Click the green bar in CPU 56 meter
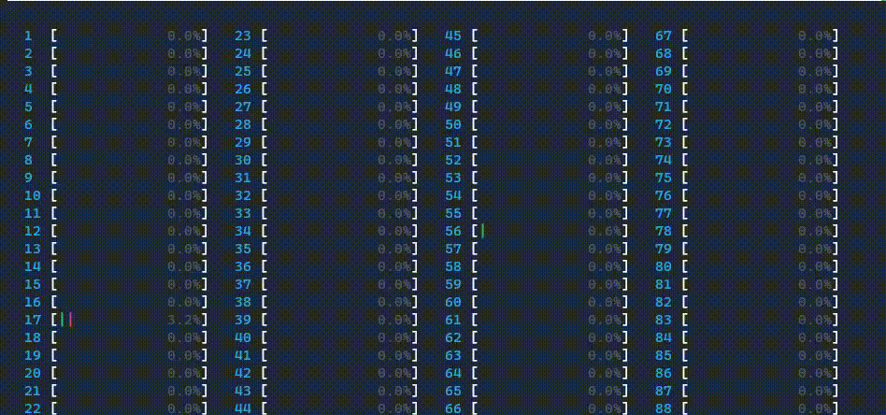This screenshot has height=415, width=886. 483,231
